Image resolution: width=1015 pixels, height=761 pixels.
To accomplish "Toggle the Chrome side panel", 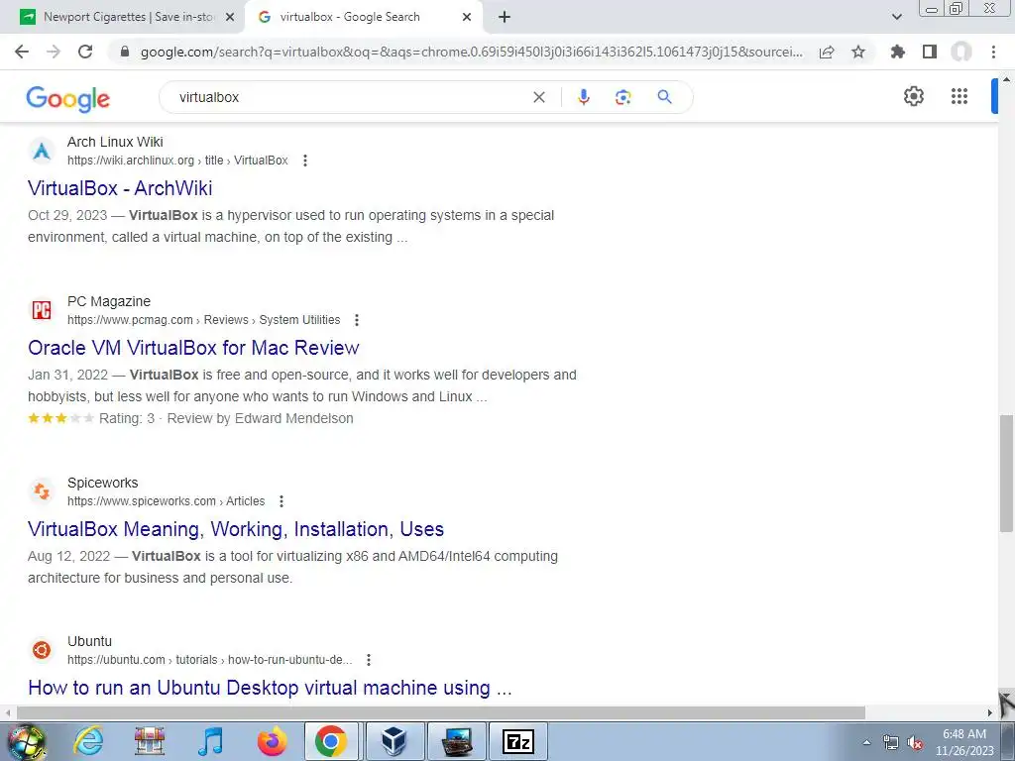I will pyautogui.click(x=930, y=52).
